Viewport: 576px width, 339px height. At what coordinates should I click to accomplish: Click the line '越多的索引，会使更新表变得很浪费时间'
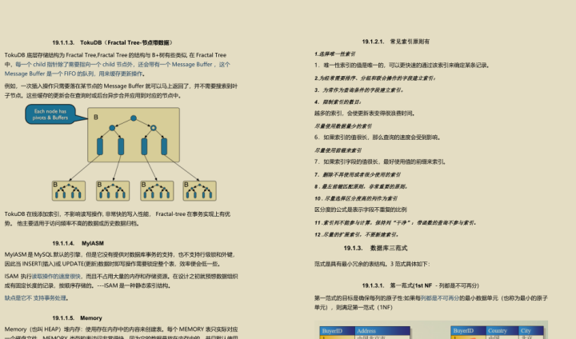point(365,114)
